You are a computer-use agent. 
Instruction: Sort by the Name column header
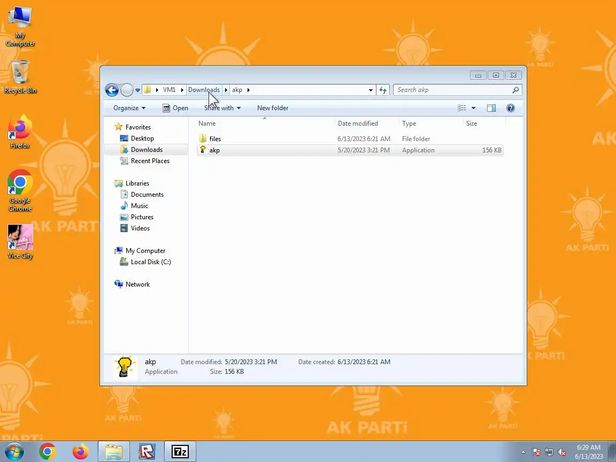[x=265, y=124]
